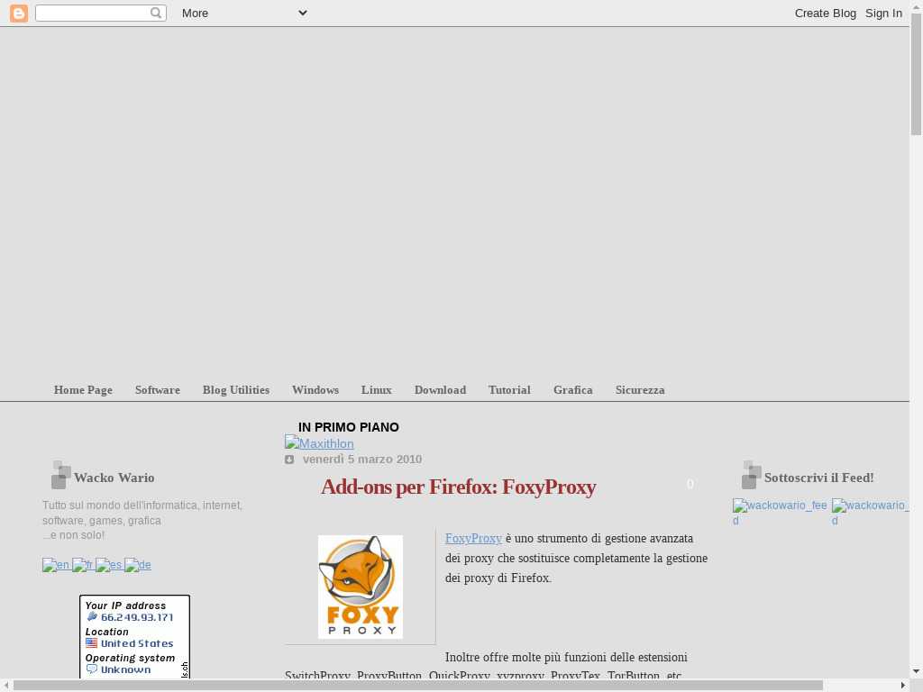Click the date 'venerdì 5 marzo 2010'
The image size is (923, 692).
tap(362, 459)
